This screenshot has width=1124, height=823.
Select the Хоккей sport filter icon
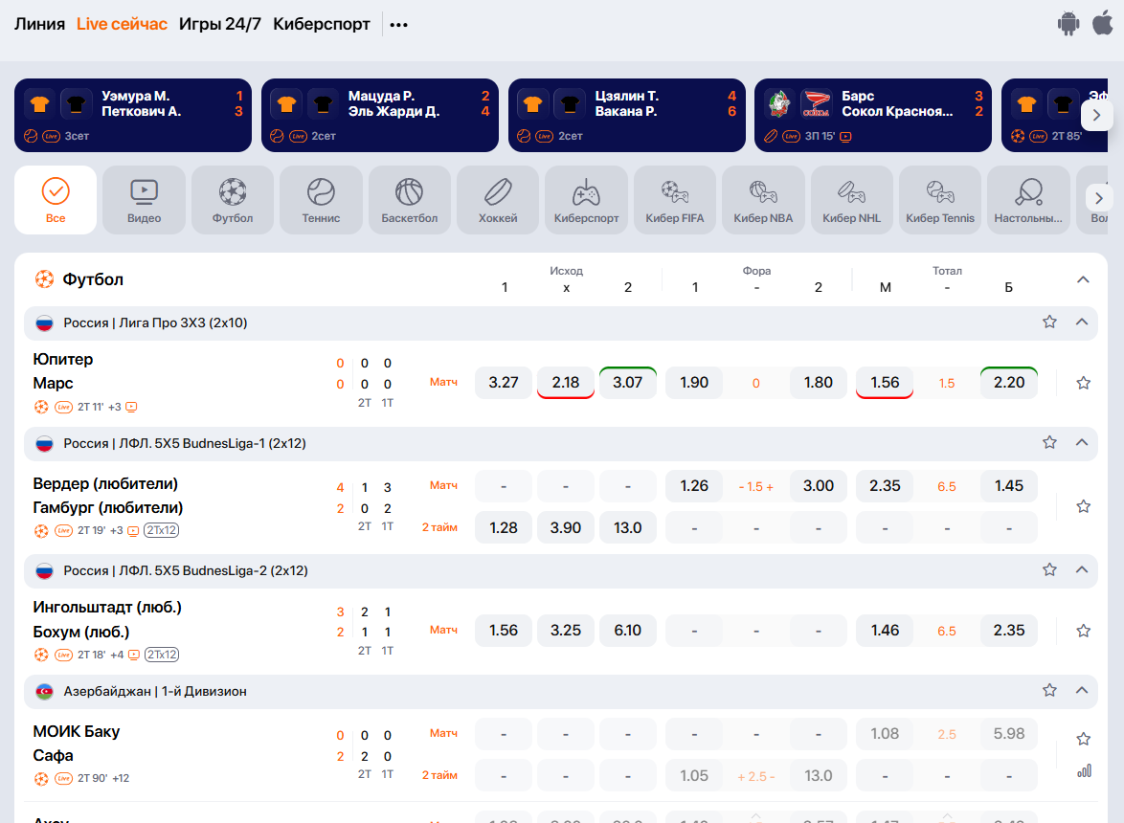(x=498, y=193)
